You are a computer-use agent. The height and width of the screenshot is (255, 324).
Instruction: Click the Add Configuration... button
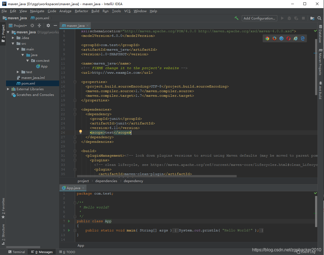coord(259,18)
